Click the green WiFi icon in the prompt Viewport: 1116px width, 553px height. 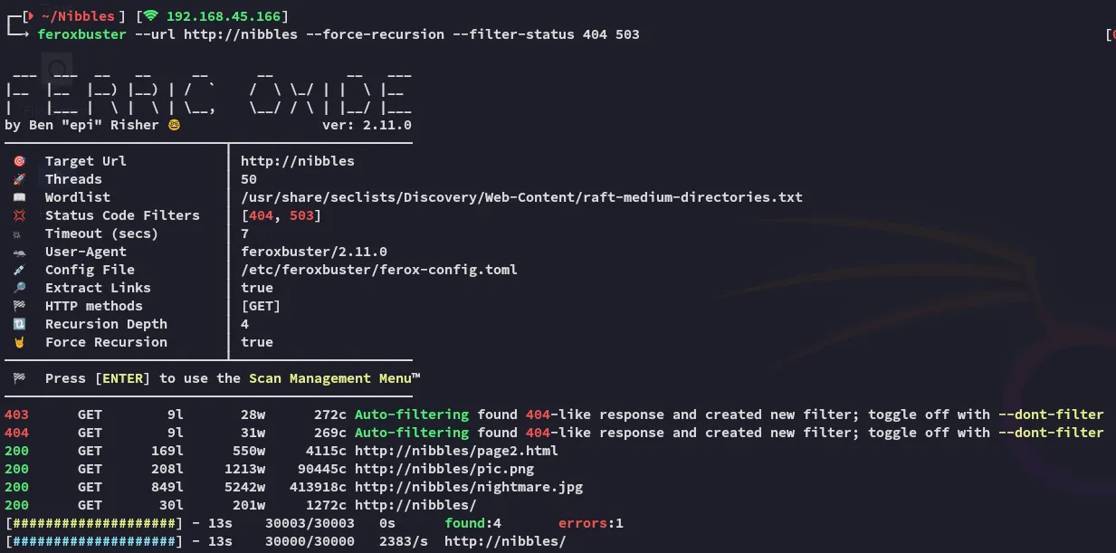pyautogui.click(x=150, y=16)
